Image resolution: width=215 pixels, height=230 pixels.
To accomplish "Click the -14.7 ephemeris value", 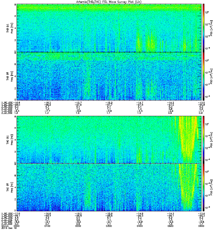I will (140, 103).
